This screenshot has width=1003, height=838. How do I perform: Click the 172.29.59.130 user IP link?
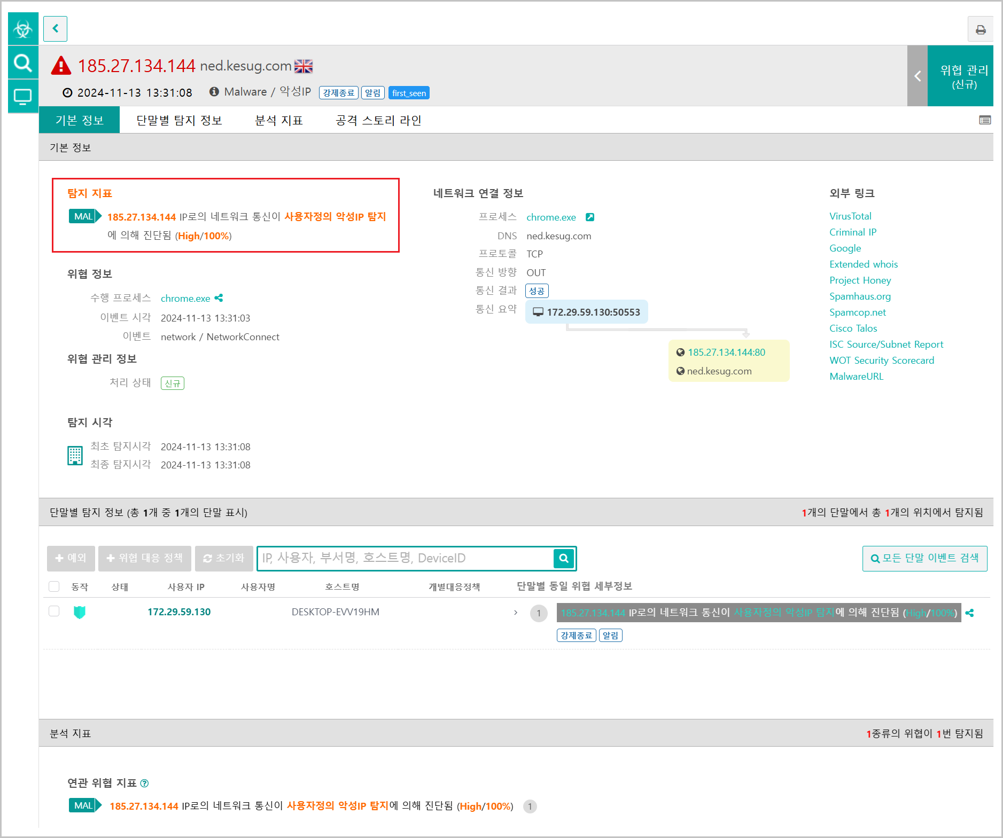(179, 612)
